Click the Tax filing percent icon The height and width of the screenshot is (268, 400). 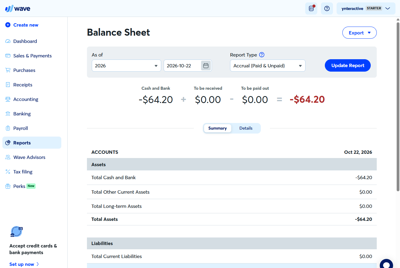(x=8, y=172)
